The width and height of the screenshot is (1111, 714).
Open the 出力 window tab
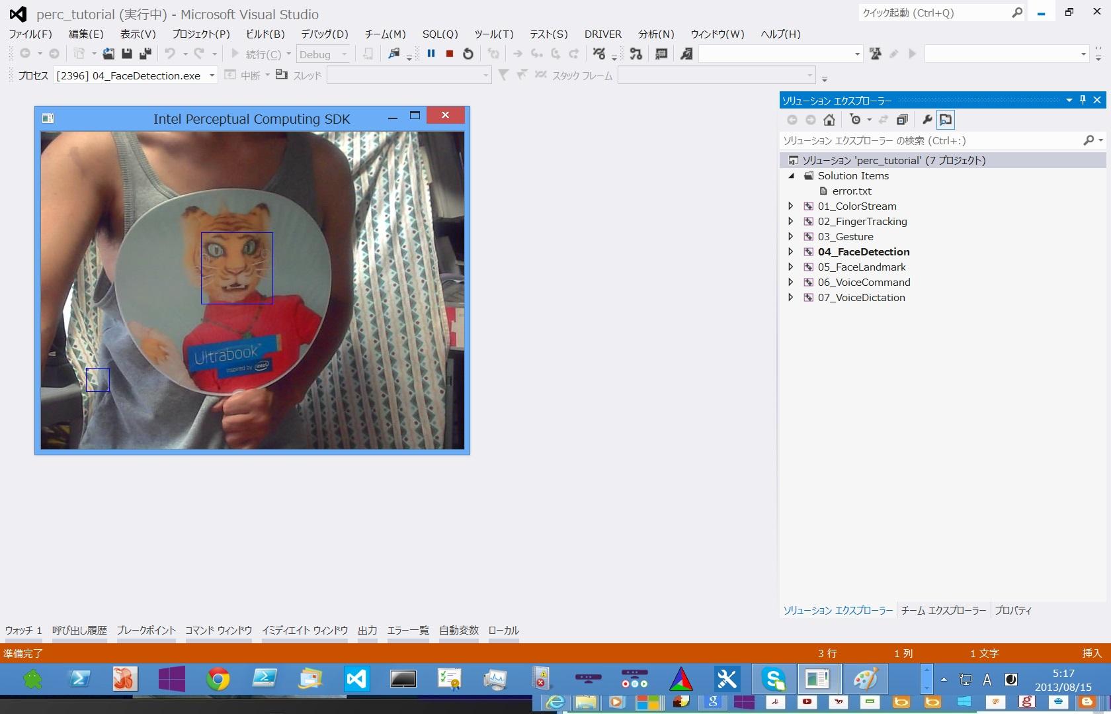367,631
